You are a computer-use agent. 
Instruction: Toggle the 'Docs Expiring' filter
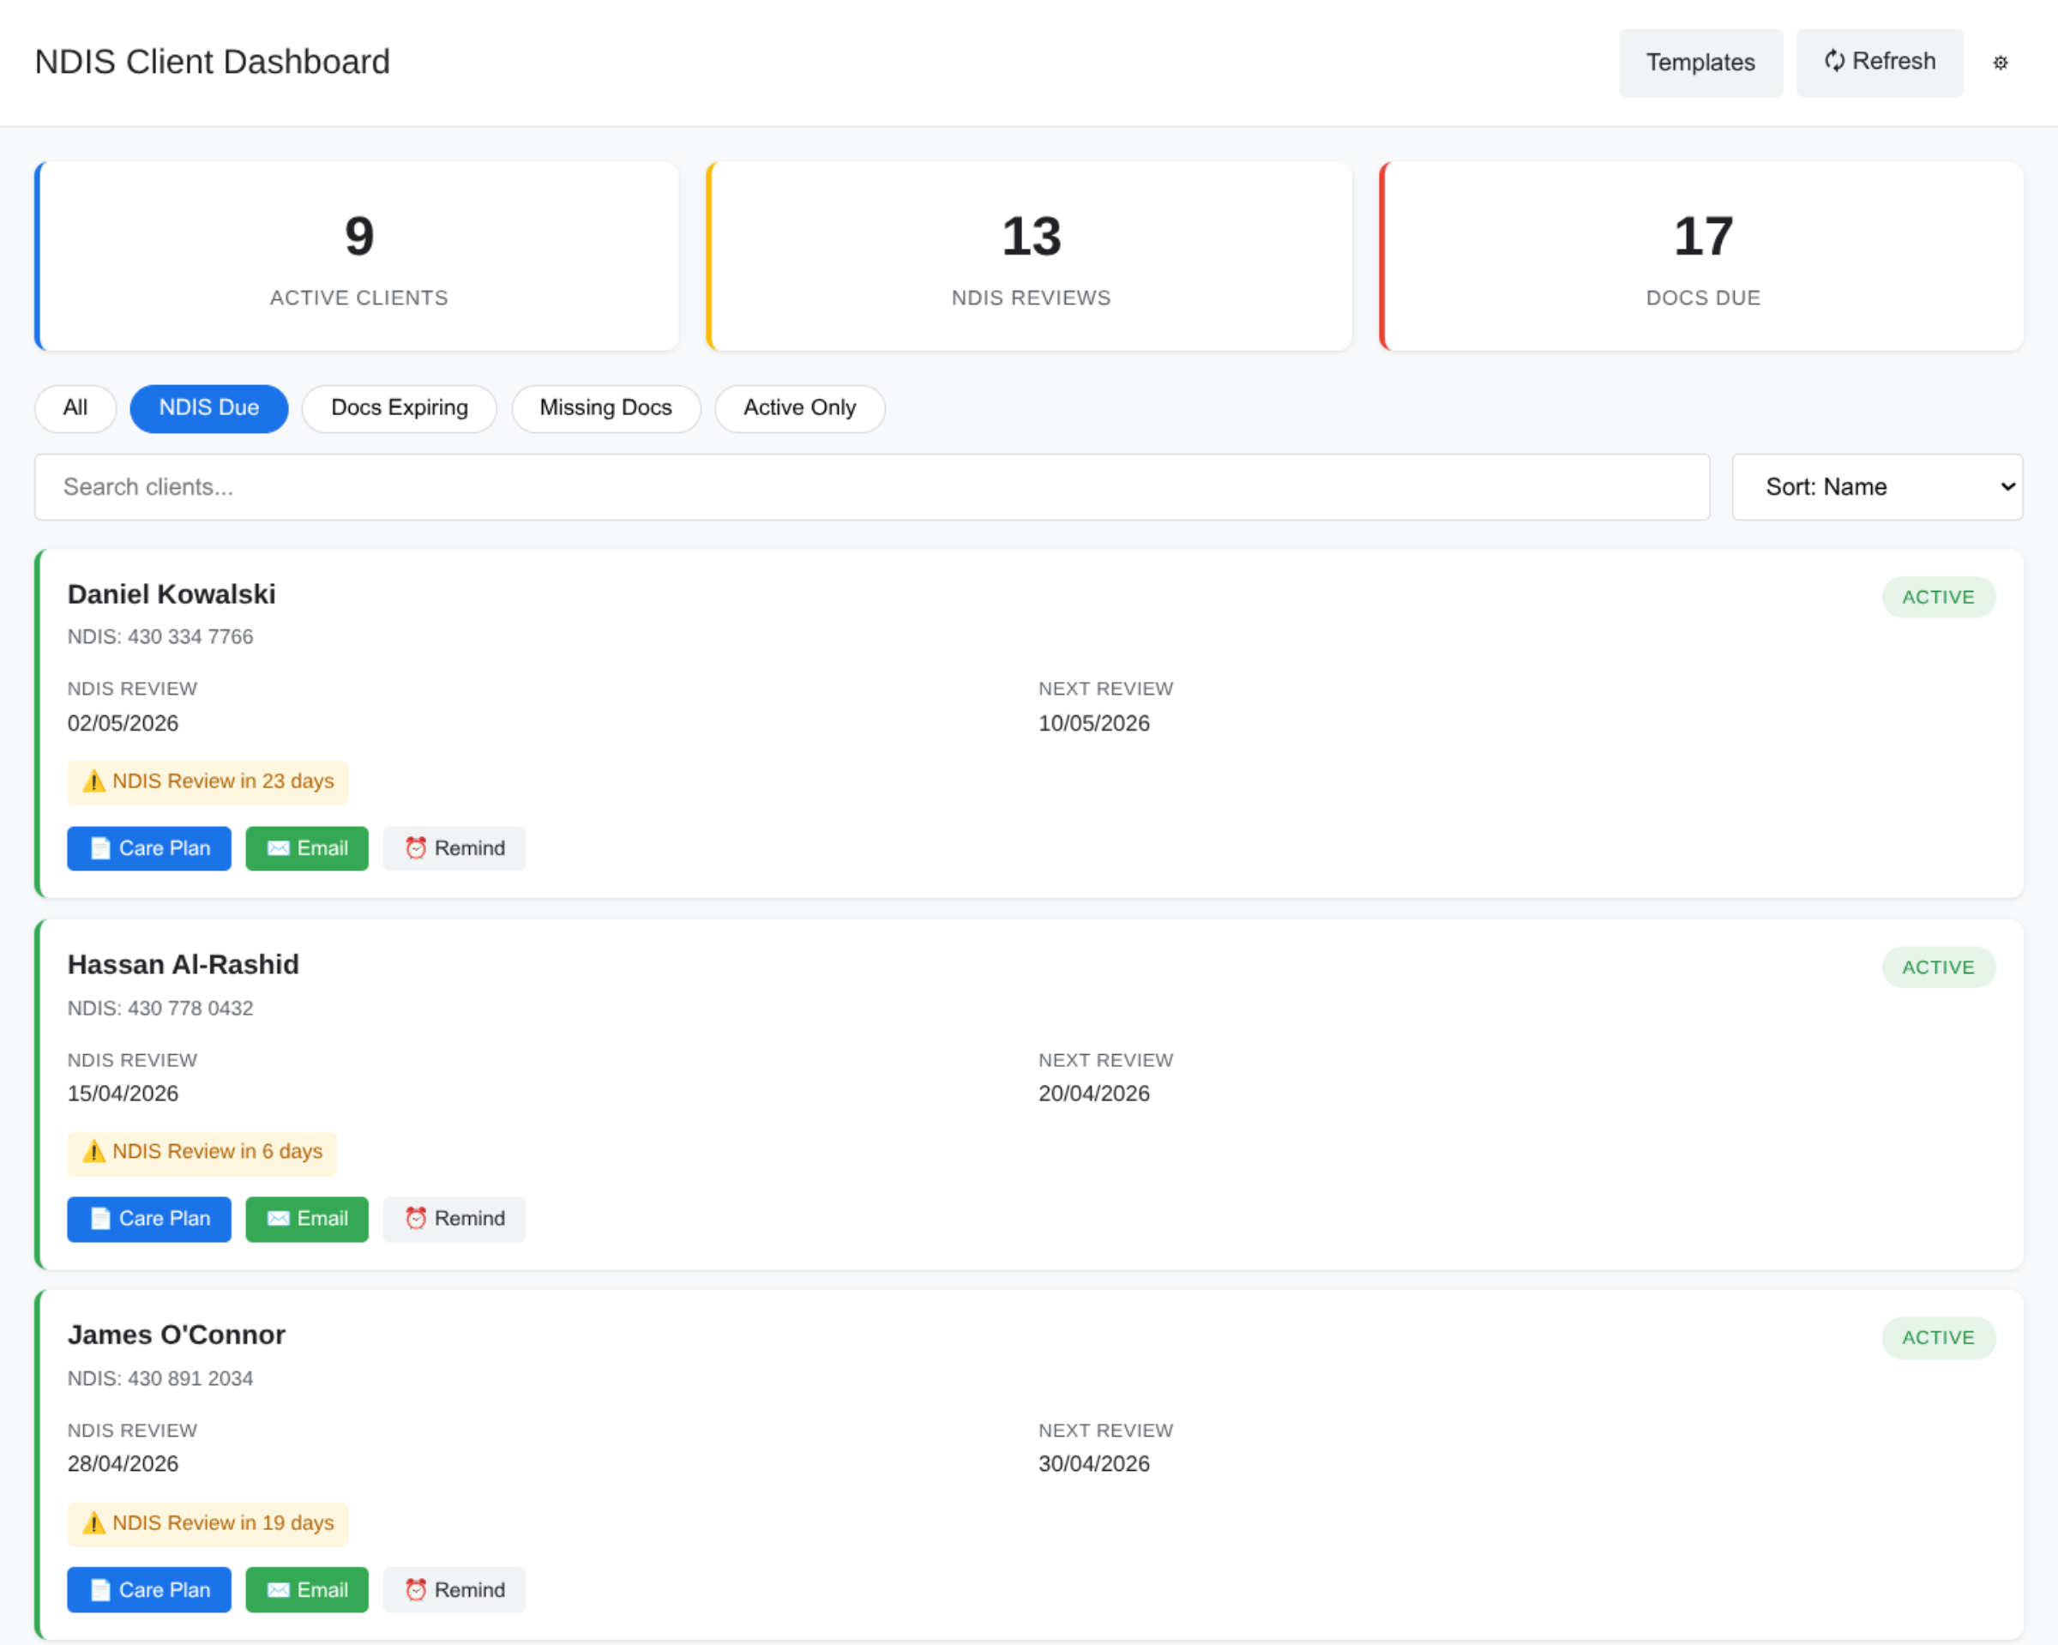tap(399, 408)
